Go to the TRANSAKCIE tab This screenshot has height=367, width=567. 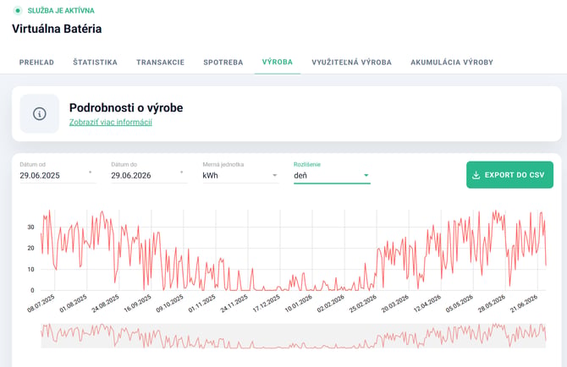[160, 62]
